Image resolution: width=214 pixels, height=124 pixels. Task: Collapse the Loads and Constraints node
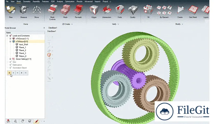pyautogui.click(x=7, y=36)
